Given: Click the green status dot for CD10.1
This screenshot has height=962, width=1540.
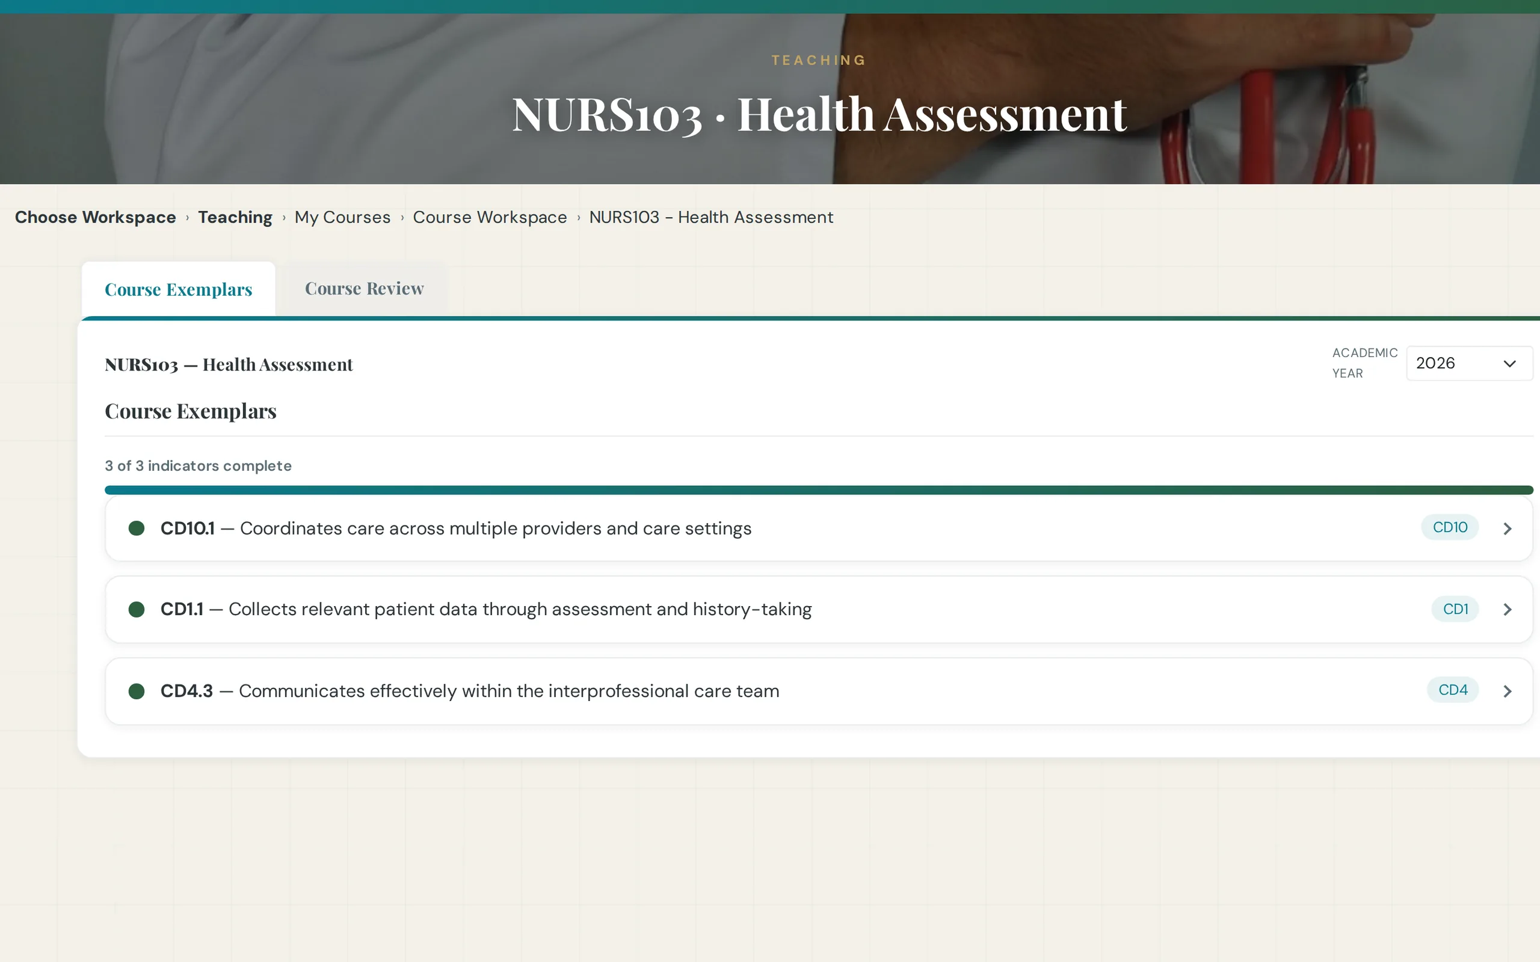Looking at the screenshot, I should [x=136, y=528].
